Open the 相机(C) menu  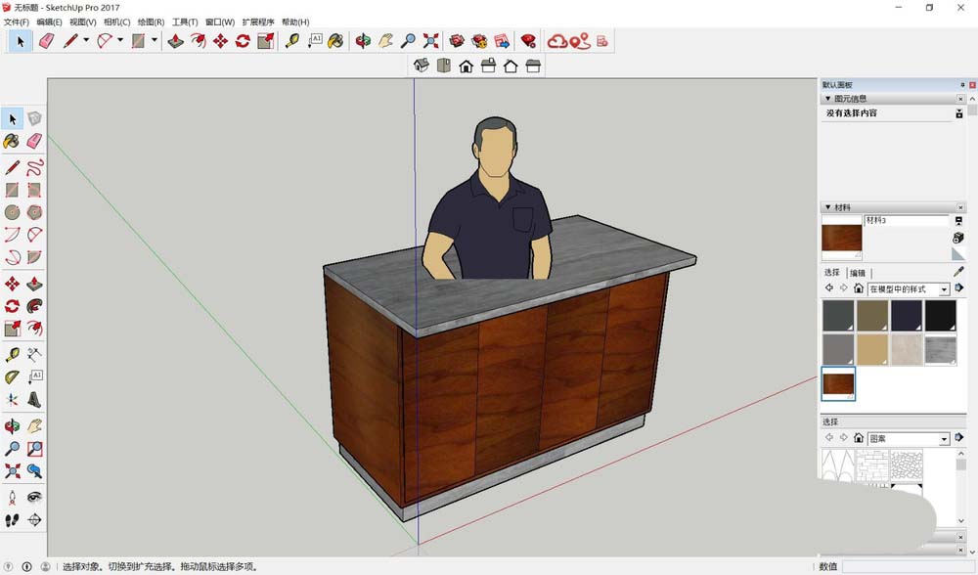116,22
